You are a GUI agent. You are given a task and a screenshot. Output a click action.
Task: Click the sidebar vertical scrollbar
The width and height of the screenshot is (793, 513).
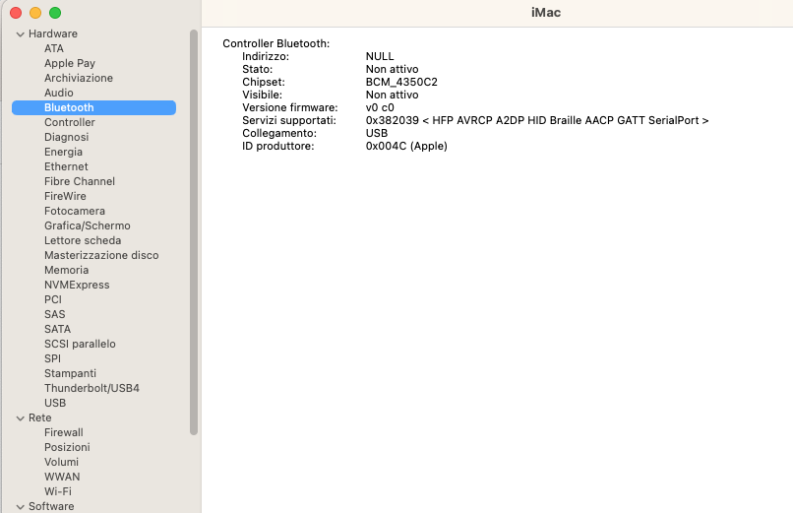coord(194,231)
